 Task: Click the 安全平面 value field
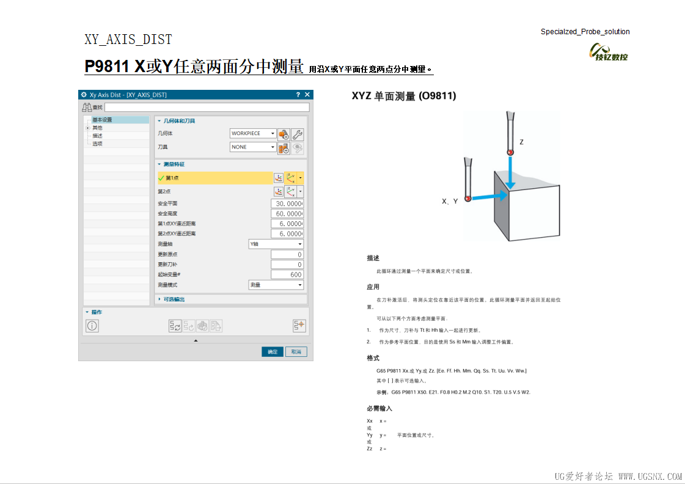pyautogui.click(x=287, y=204)
